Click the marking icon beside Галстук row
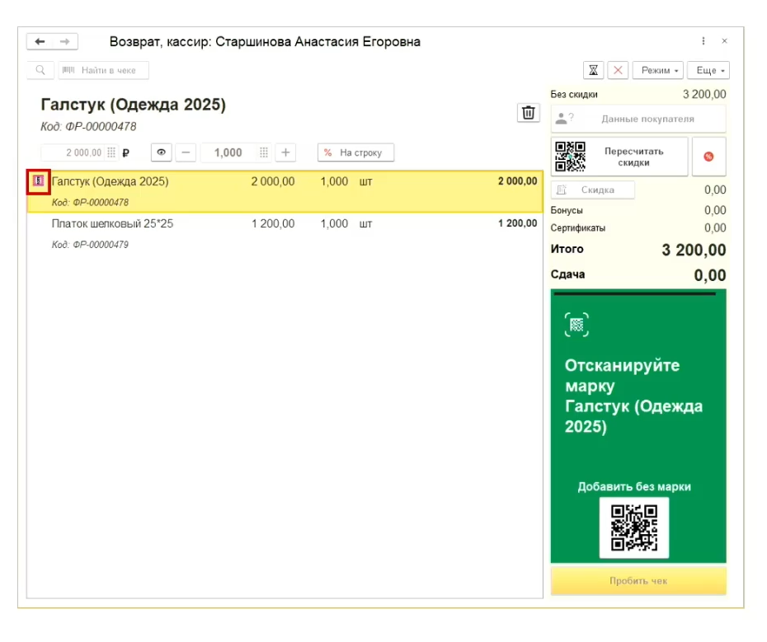The height and width of the screenshot is (642, 767). coord(38,181)
